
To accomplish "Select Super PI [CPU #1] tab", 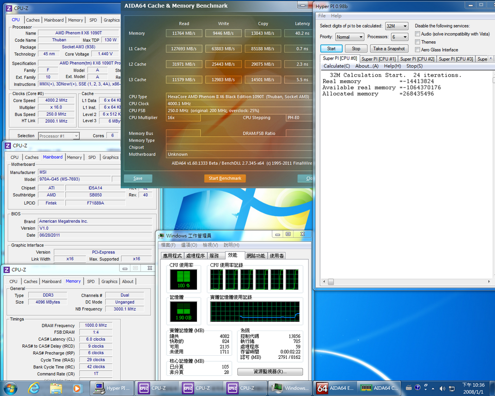I will tap(378, 59).
